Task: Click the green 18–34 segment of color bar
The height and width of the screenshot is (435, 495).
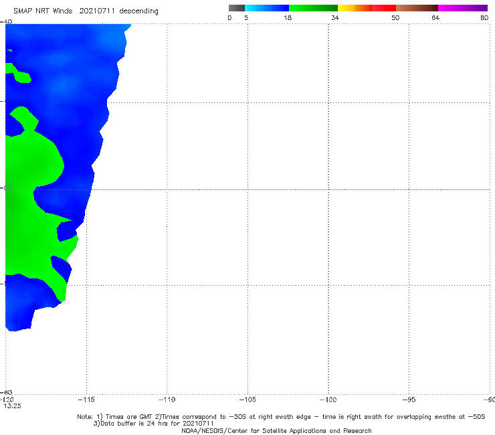Action: [x=313, y=8]
